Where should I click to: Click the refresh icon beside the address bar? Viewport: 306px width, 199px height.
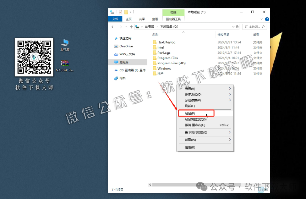click(x=237, y=27)
